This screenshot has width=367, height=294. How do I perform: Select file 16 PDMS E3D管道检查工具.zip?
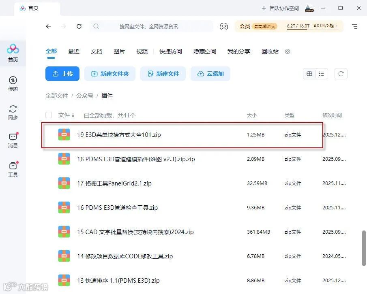pos(117,208)
